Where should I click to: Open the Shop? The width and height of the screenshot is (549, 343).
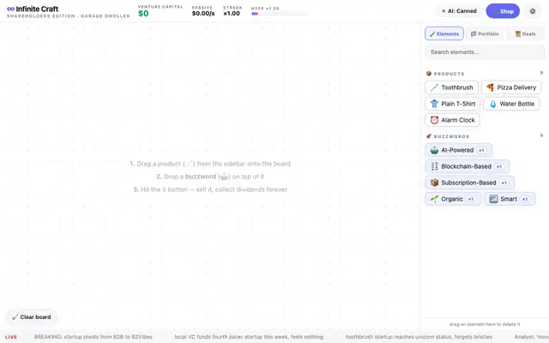(503, 11)
